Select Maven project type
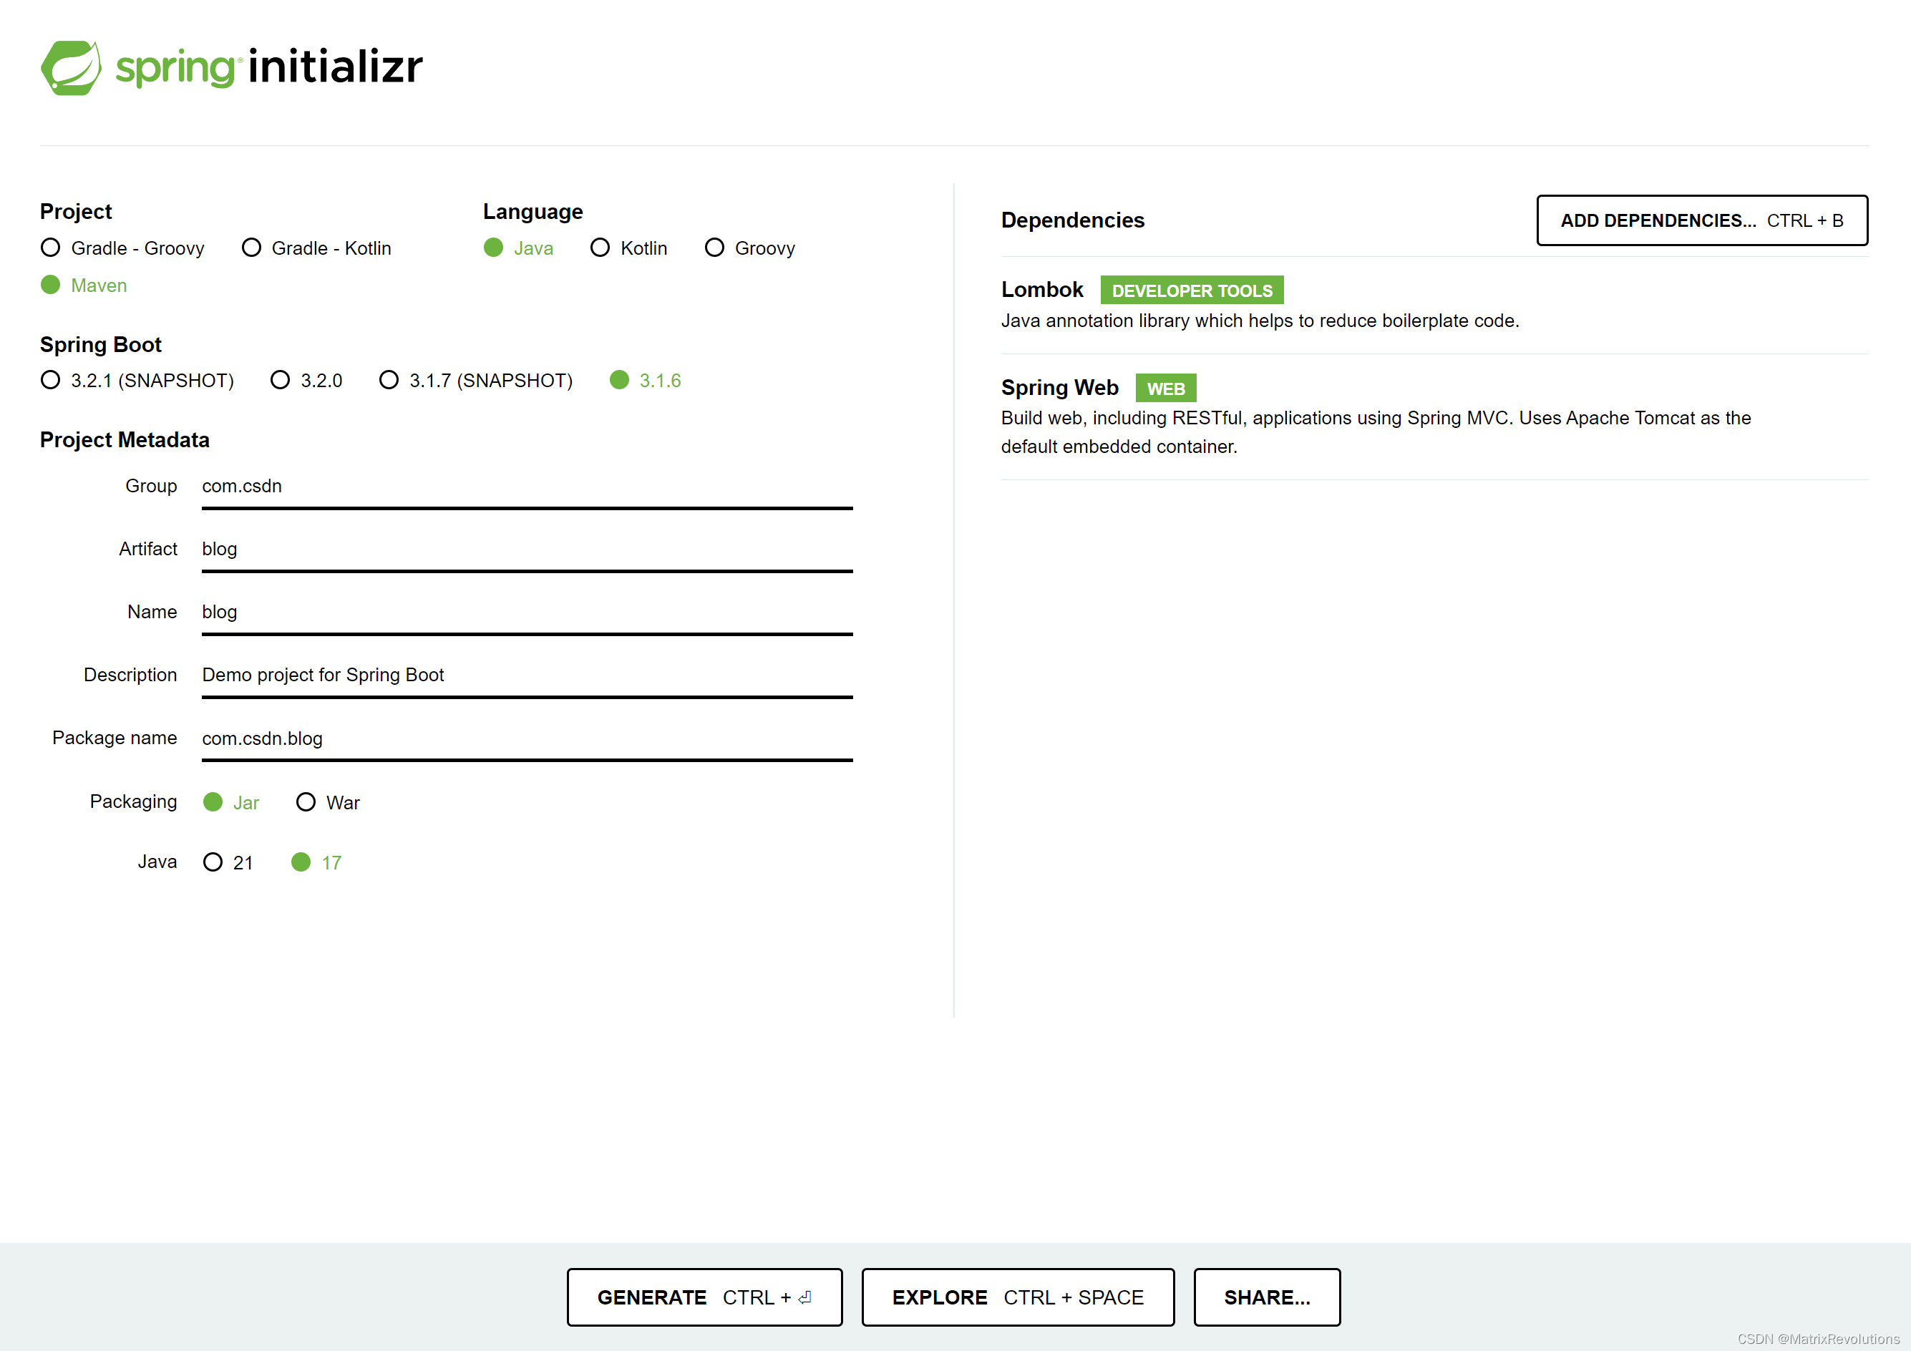 pyautogui.click(x=84, y=286)
